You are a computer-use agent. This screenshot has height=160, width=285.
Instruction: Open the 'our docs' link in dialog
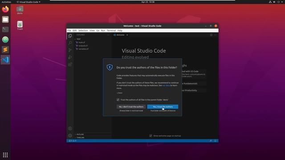pos(166,85)
